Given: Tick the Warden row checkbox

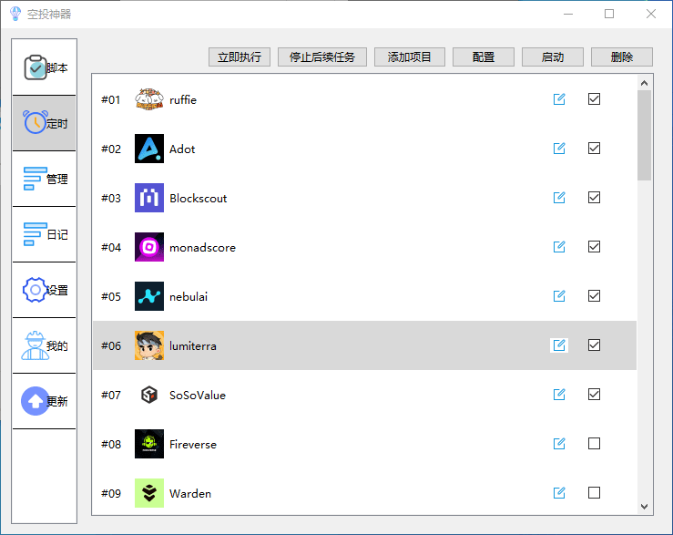Looking at the screenshot, I should 594,493.
